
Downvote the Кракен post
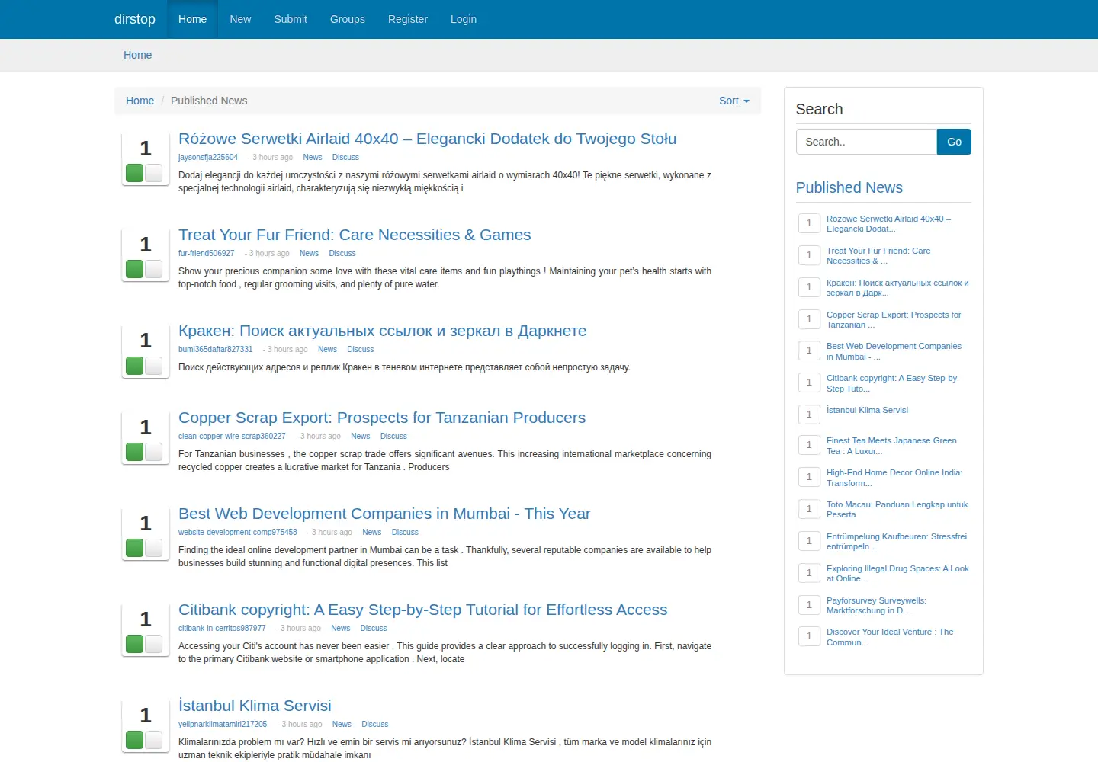[153, 365]
